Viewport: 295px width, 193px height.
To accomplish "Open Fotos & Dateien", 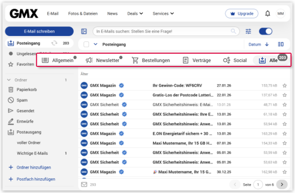I will 83,14.
